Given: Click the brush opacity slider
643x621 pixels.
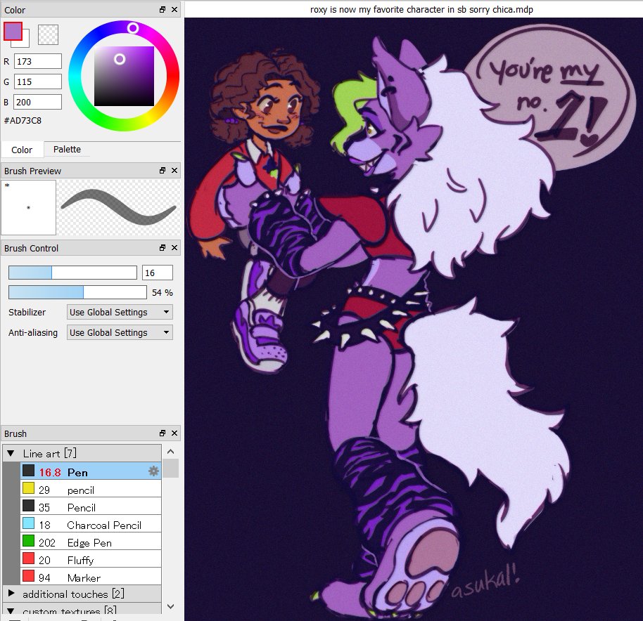Looking at the screenshot, I should click(x=77, y=292).
